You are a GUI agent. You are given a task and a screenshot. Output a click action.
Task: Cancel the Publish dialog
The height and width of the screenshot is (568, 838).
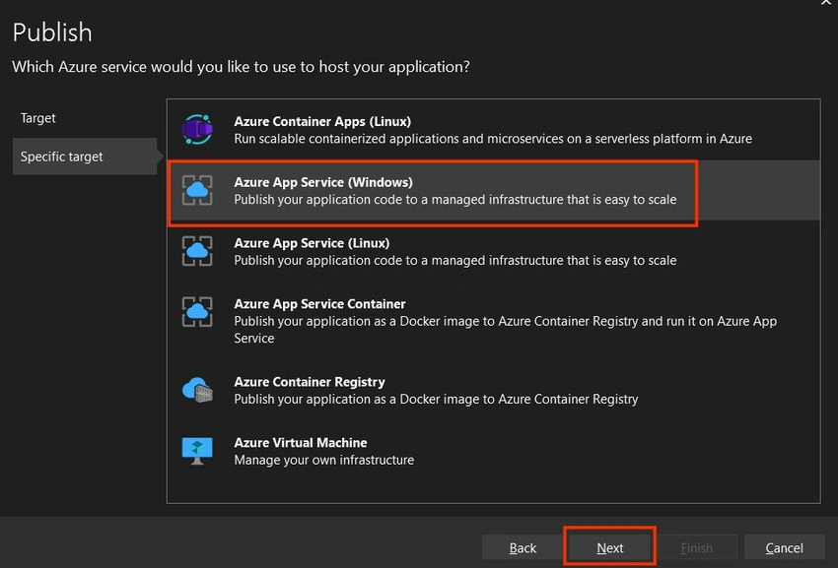point(784,548)
